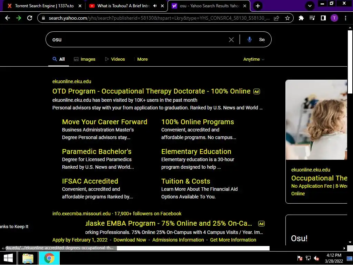Open the Osu! knowledge card

(x=299, y=238)
